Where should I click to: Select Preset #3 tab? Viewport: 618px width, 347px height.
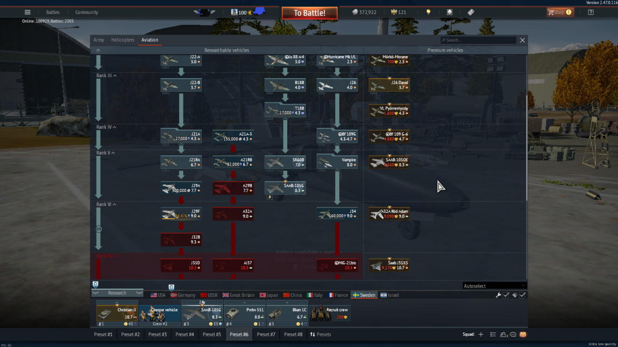[157, 334]
